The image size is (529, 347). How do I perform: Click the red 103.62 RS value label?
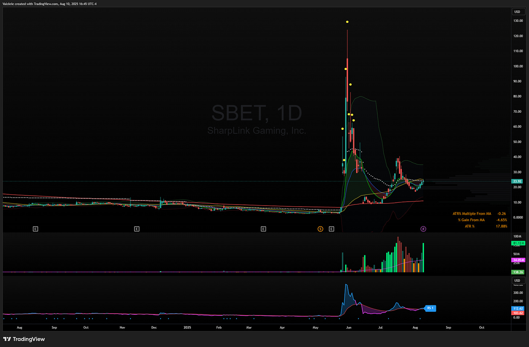click(x=518, y=313)
